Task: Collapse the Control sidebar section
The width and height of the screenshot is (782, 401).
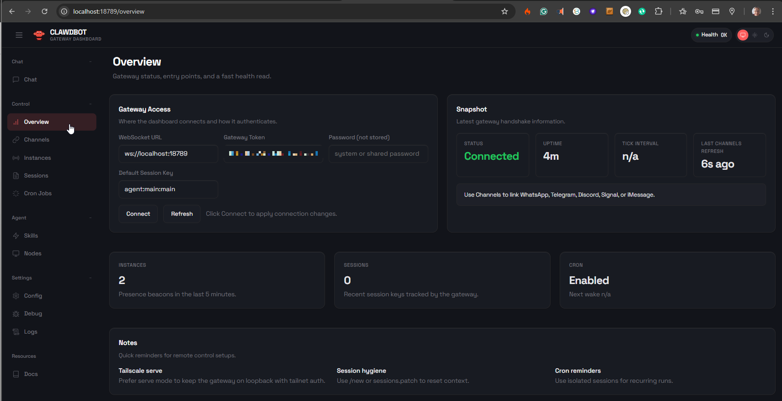Action: point(90,104)
